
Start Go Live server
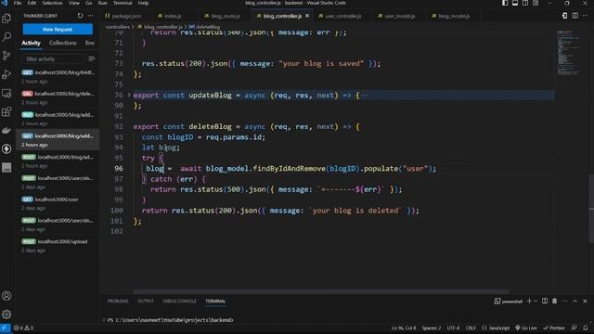[526, 328]
